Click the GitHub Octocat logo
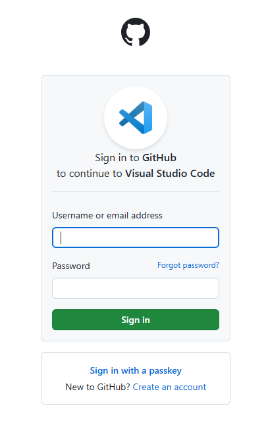Viewport: 268px width, 423px height. coord(136,32)
